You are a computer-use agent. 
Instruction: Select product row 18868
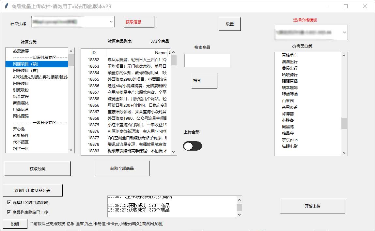click(x=126, y=118)
